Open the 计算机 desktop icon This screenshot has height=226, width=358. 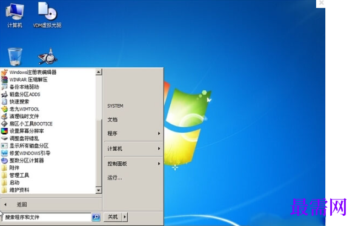[x=15, y=15]
